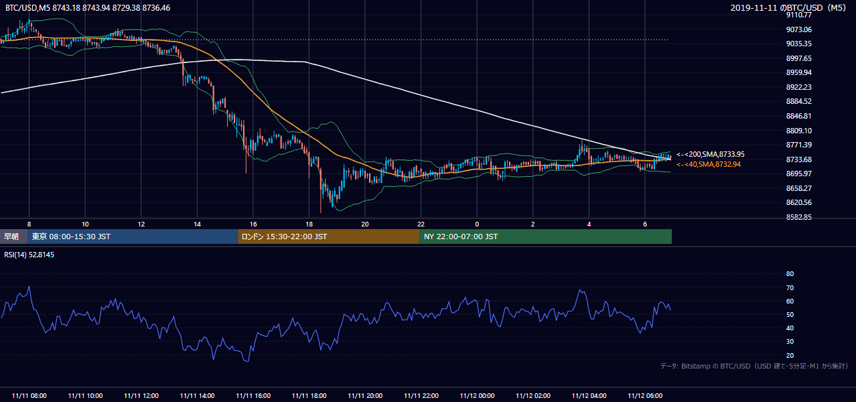Click the bottom date label 11/11 08:00
The width and height of the screenshot is (856, 402).
coord(29,396)
